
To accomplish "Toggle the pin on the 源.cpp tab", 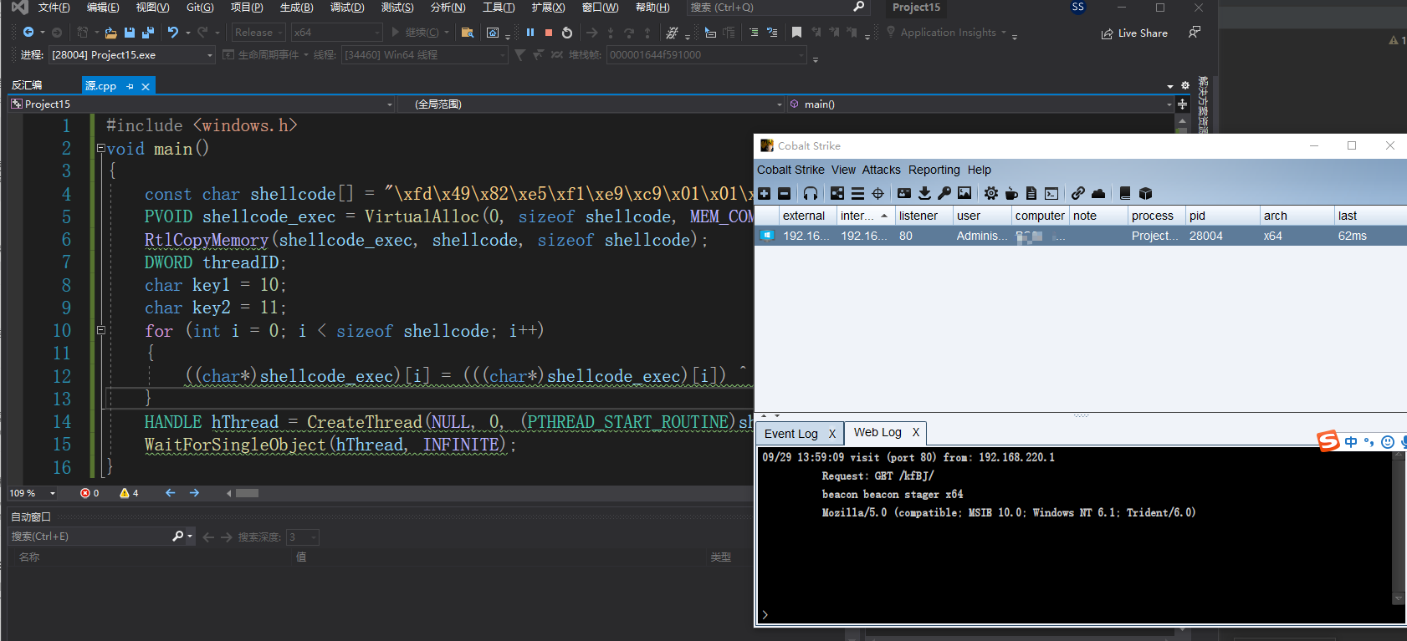I will click(130, 86).
